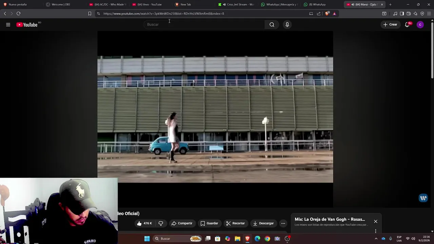
Task: Show hidden system tray icons chevron
Action: (376, 239)
